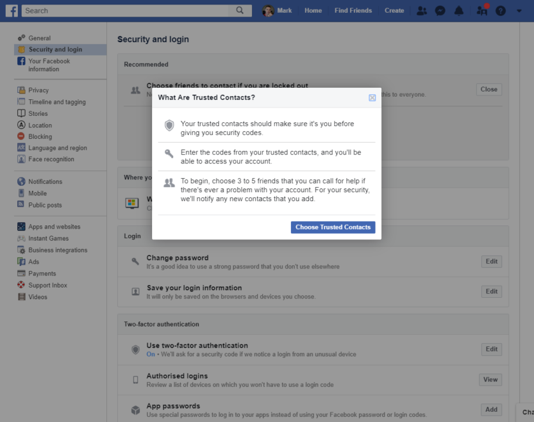
Task: Open Blocking settings in sidebar
Action: coord(40,136)
